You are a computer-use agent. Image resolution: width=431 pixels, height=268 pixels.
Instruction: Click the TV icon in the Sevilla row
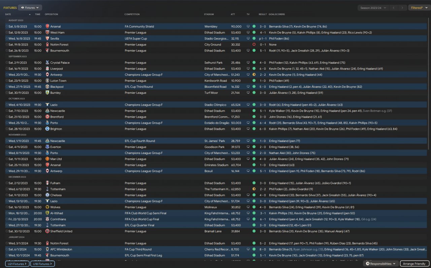click(x=248, y=39)
